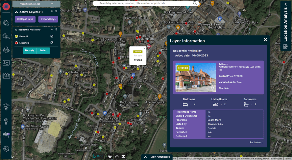Select the tape measure tool

point(6,36)
